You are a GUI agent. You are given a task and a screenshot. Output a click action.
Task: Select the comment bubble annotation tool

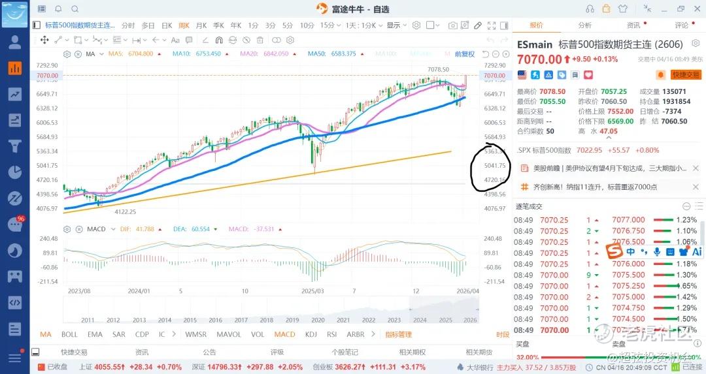pyautogui.click(x=189, y=40)
